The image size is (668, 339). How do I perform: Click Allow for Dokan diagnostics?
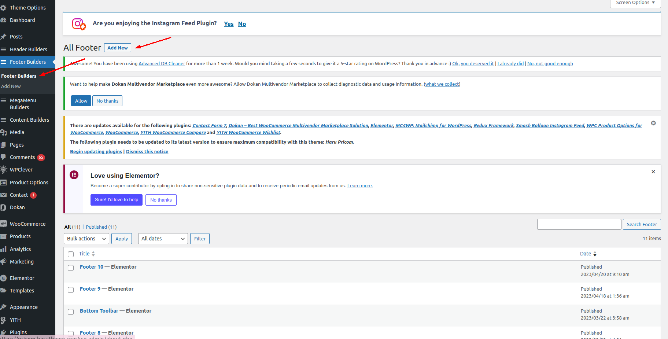pyautogui.click(x=81, y=101)
